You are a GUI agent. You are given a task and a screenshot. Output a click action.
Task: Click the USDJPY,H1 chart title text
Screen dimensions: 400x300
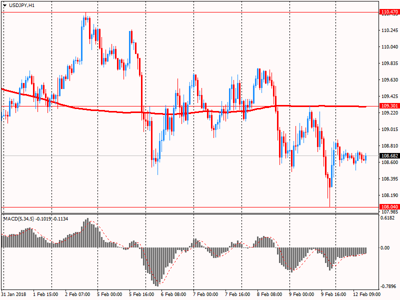(x=22, y=5)
